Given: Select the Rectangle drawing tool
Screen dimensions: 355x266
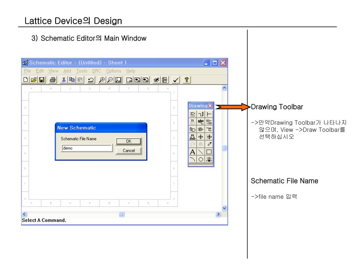Looking at the screenshot, I should pyautogui.click(x=209, y=152).
